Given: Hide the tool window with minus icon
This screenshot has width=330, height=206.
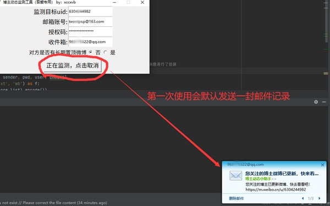Looking at the screenshot, I should tap(324, 102).
